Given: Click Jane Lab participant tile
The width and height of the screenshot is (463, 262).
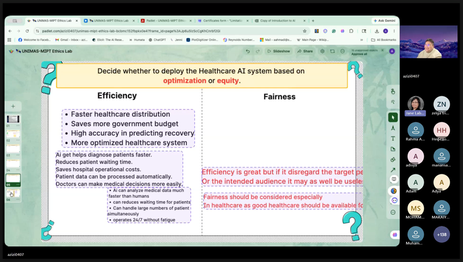Looking at the screenshot, I should click(415, 106).
